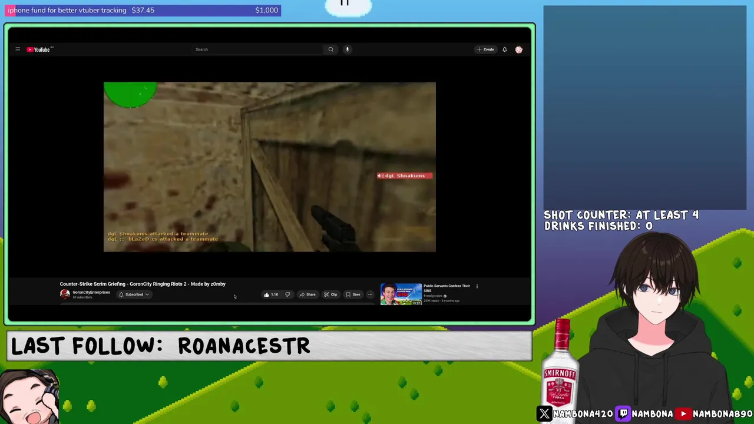This screenshot has height=424, width=754.
Task: Open the YouTube hamburger guide menu
Action: tap(18, 49)
